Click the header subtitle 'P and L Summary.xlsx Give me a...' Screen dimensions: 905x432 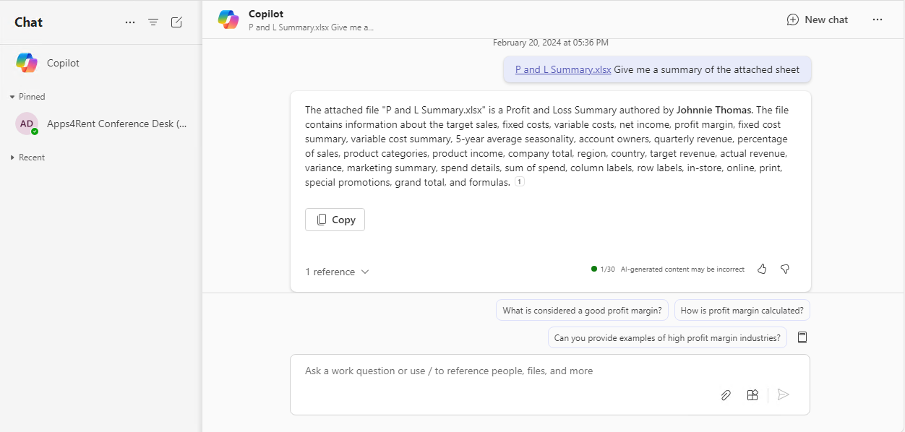(x=311, y=27)
